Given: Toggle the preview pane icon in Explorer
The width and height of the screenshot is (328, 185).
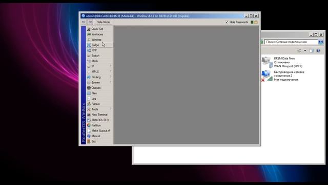Looking at the screenshot, I should [x=312, y=51].
